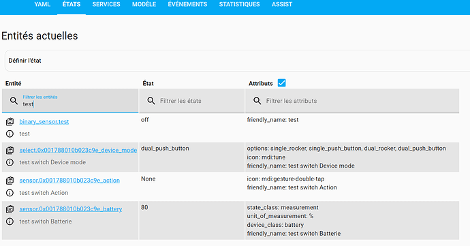Open sensor.0x001788010b023c9e_battery link

coord(71,209)
